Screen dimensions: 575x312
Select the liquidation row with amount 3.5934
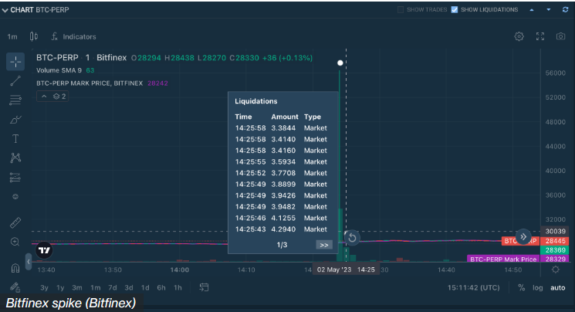tap(281, 162)
